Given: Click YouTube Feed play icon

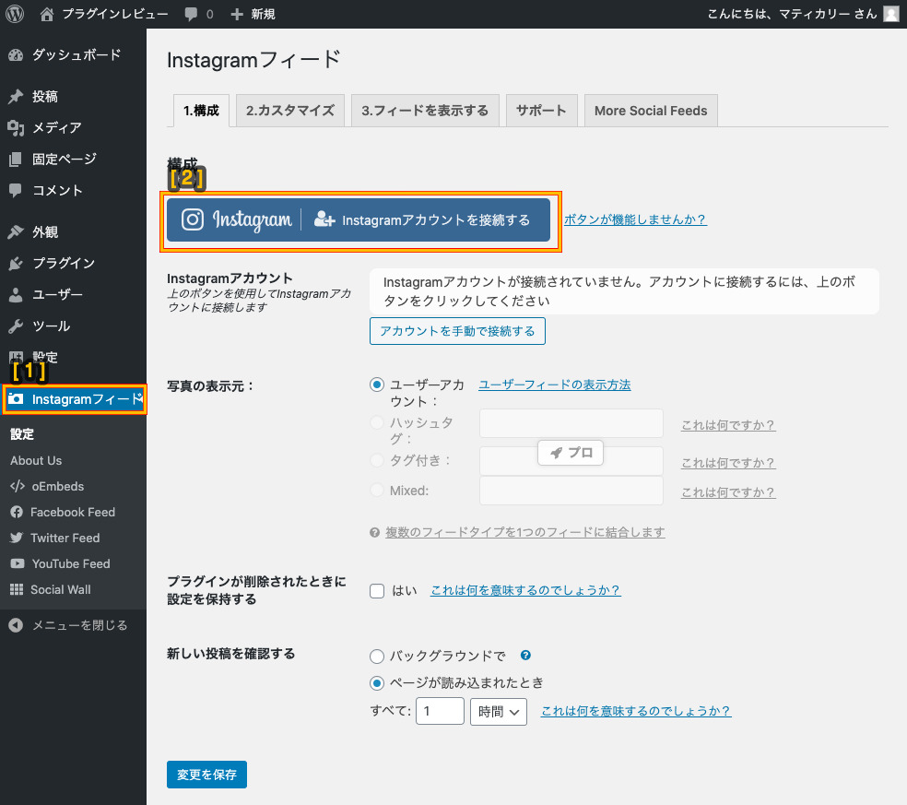Looking at the screenshot, I should tap(18, 563).
